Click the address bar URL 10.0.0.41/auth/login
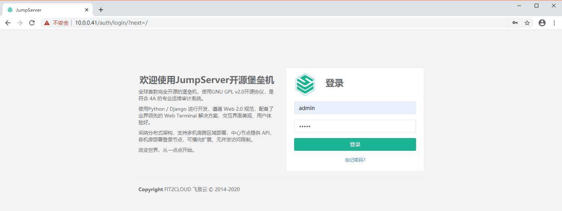The image size is (562, 211). click(111, 23)
